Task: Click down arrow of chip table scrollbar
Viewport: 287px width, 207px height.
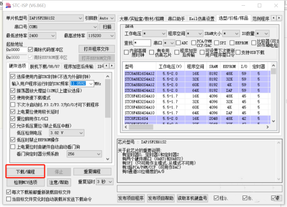Action: 273,121
